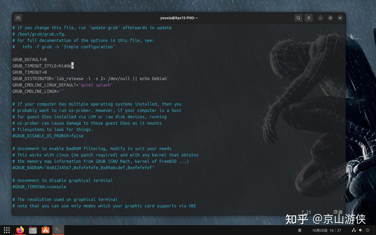
Task: Place cursor on the GRUB_TIMEOUT=0 line
Action: coord(30,72)
